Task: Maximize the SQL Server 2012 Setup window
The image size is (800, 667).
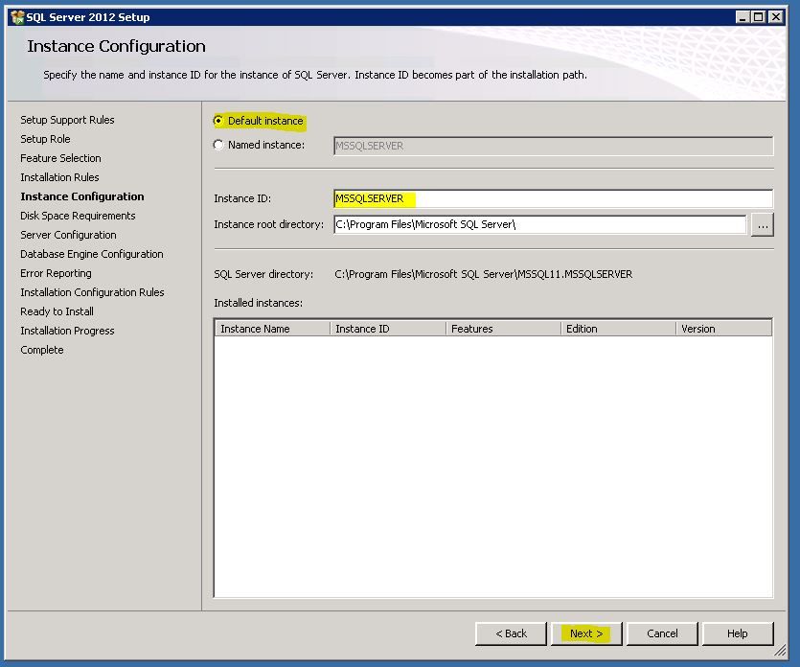Action: pyautogui.click(x=759, y=17)
